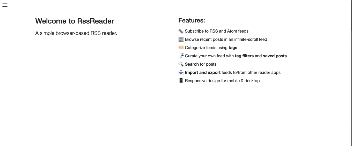Select the "Subscribe to RSS and Atom feeds" line

point(217,31)
